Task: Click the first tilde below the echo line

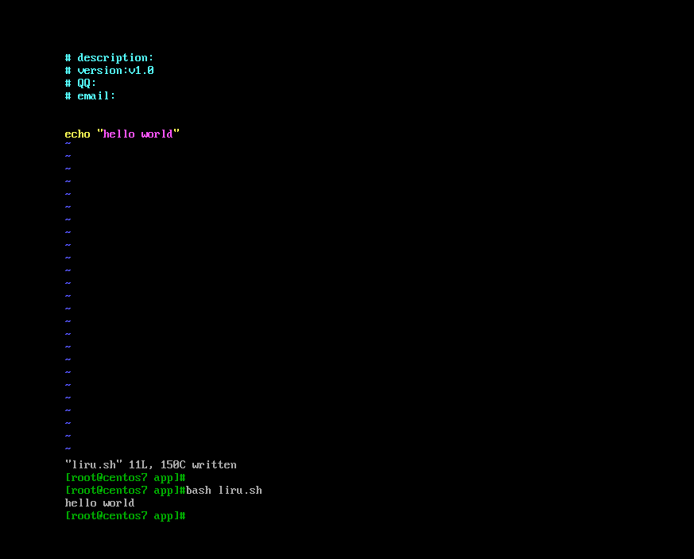Action: click(68, 144)
